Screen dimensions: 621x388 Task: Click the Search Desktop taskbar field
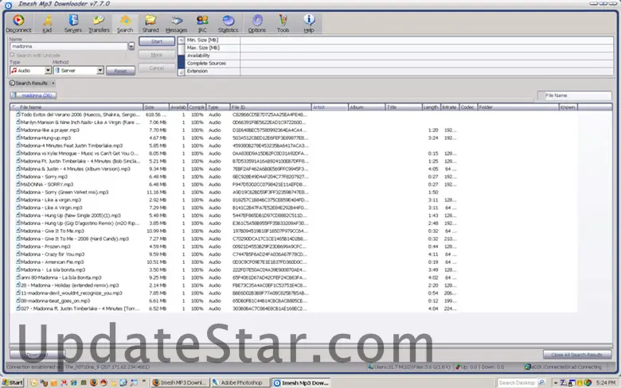click(x=517, y=382)
